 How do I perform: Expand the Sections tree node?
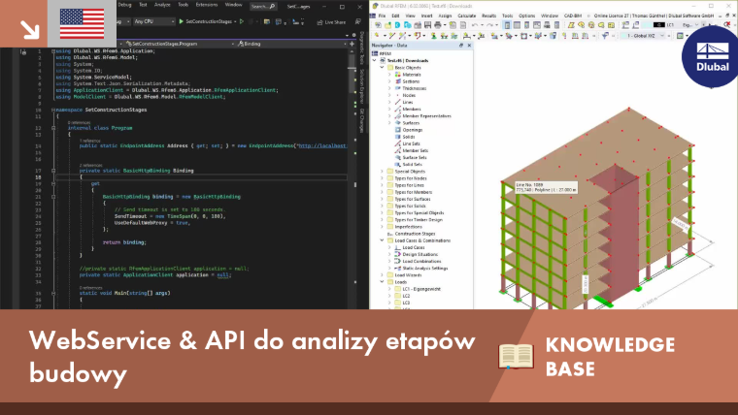tap(389, 81)
